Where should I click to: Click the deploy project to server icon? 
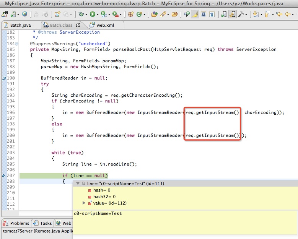pos(5,14)
